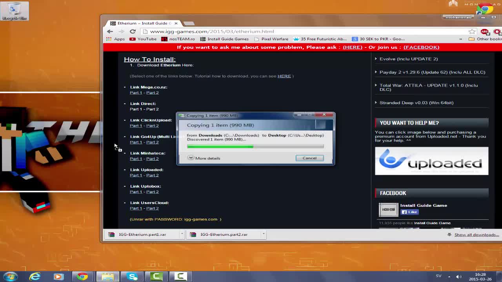
Task: Show hidden bookmarks with double chevron
Action: click(460, 39)
